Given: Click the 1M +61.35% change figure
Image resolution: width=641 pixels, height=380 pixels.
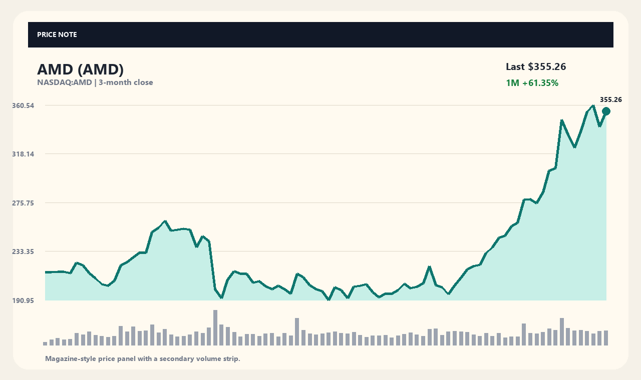Looking at the screenshot, I should tap(532, 83).
